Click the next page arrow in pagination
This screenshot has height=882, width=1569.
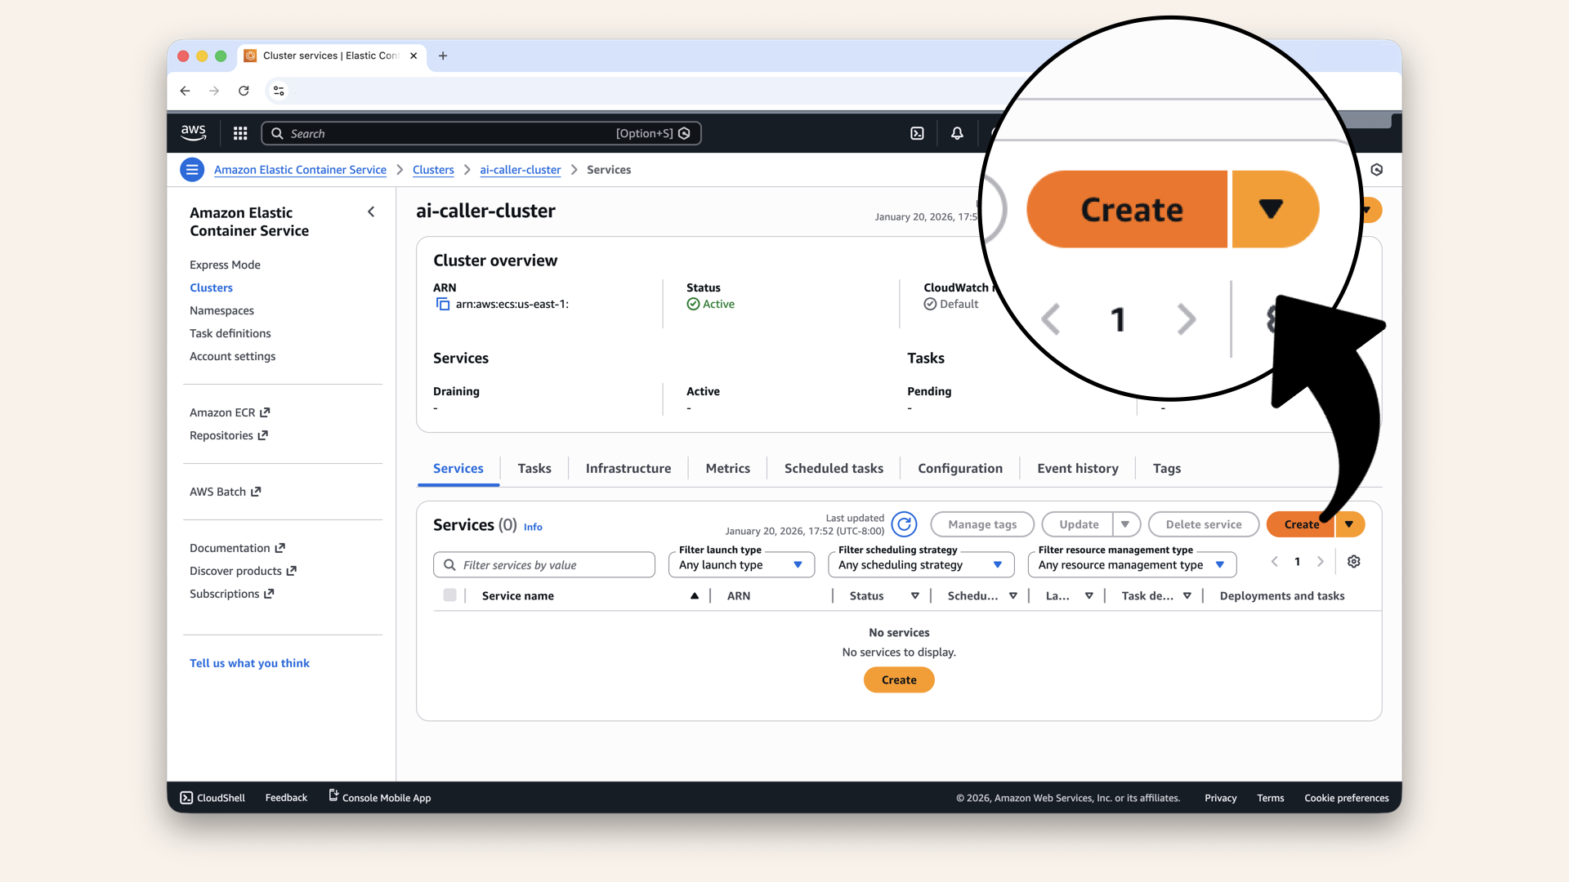pyautogui.click(x=1321, y=562)
